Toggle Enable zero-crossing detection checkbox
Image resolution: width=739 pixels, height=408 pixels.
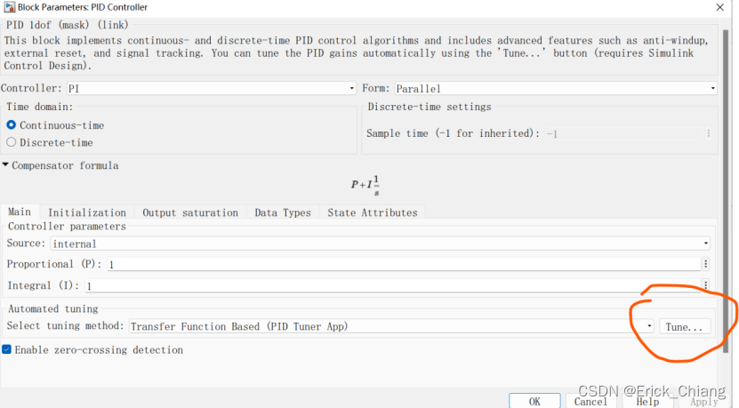pos(6,349)
